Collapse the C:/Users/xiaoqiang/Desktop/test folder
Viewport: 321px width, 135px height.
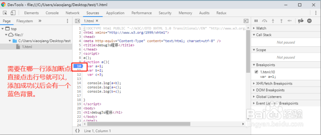[10, 41]
